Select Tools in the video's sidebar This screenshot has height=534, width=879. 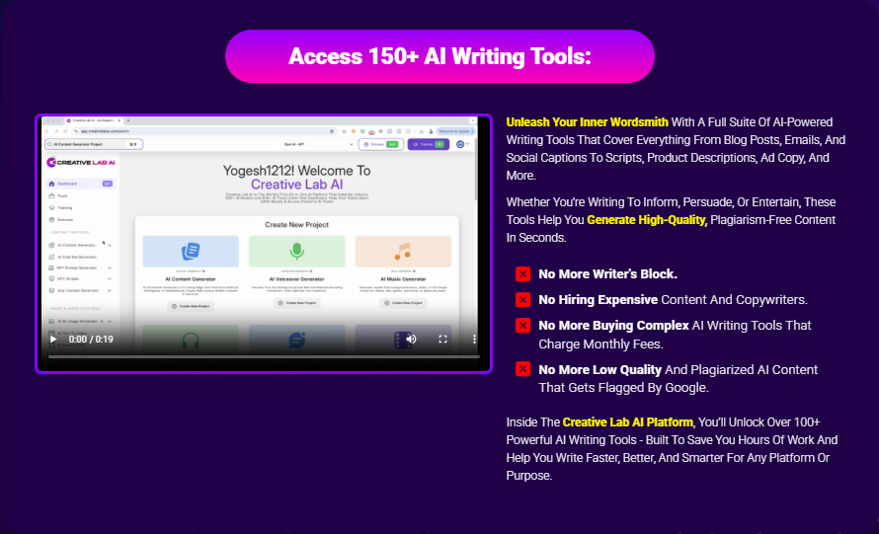[x=62, y=195]
